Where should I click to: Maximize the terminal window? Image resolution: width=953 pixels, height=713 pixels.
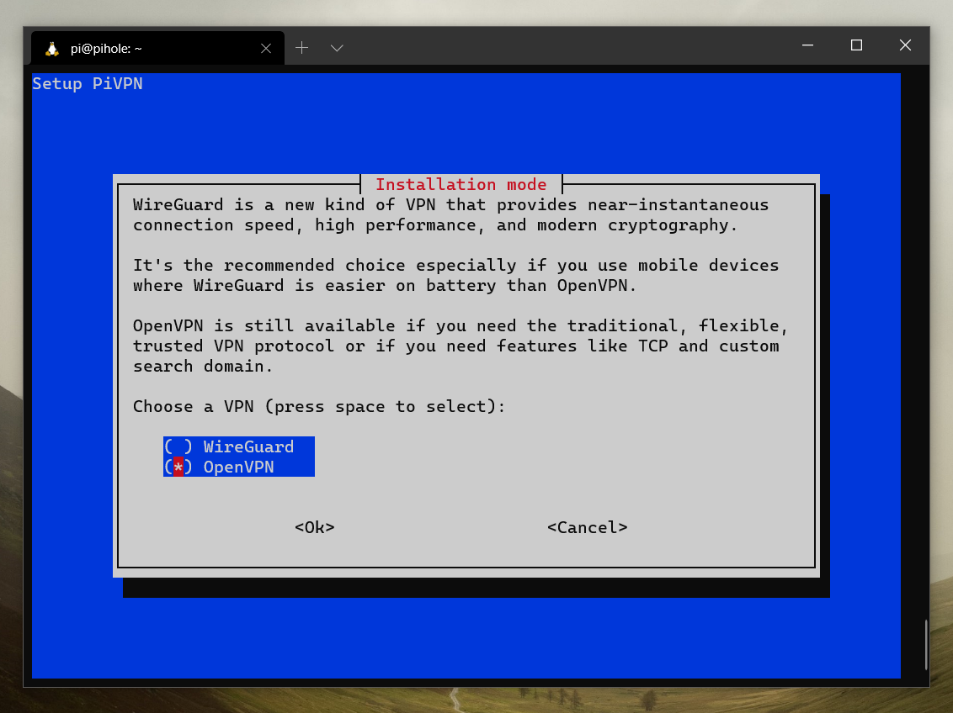point(856,45)
